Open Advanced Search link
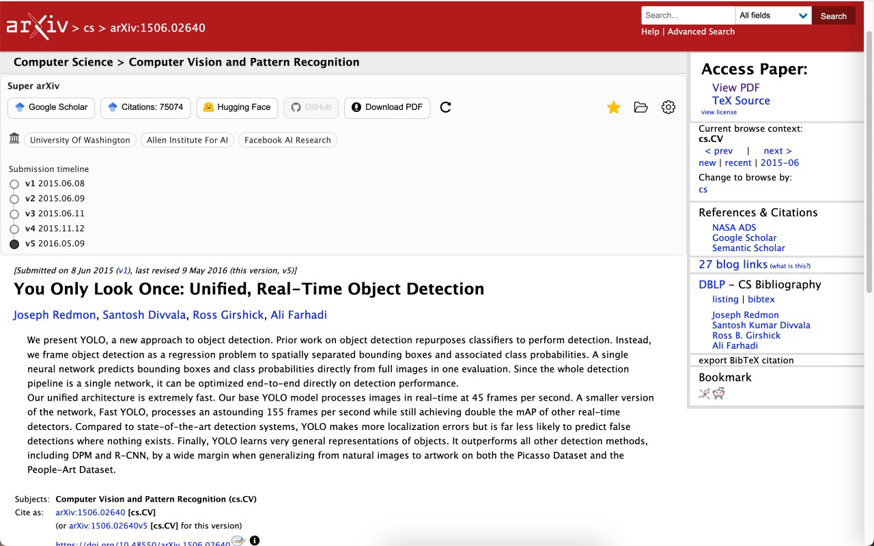The width and height of the screenshot is (874, 546). point(701,31)
